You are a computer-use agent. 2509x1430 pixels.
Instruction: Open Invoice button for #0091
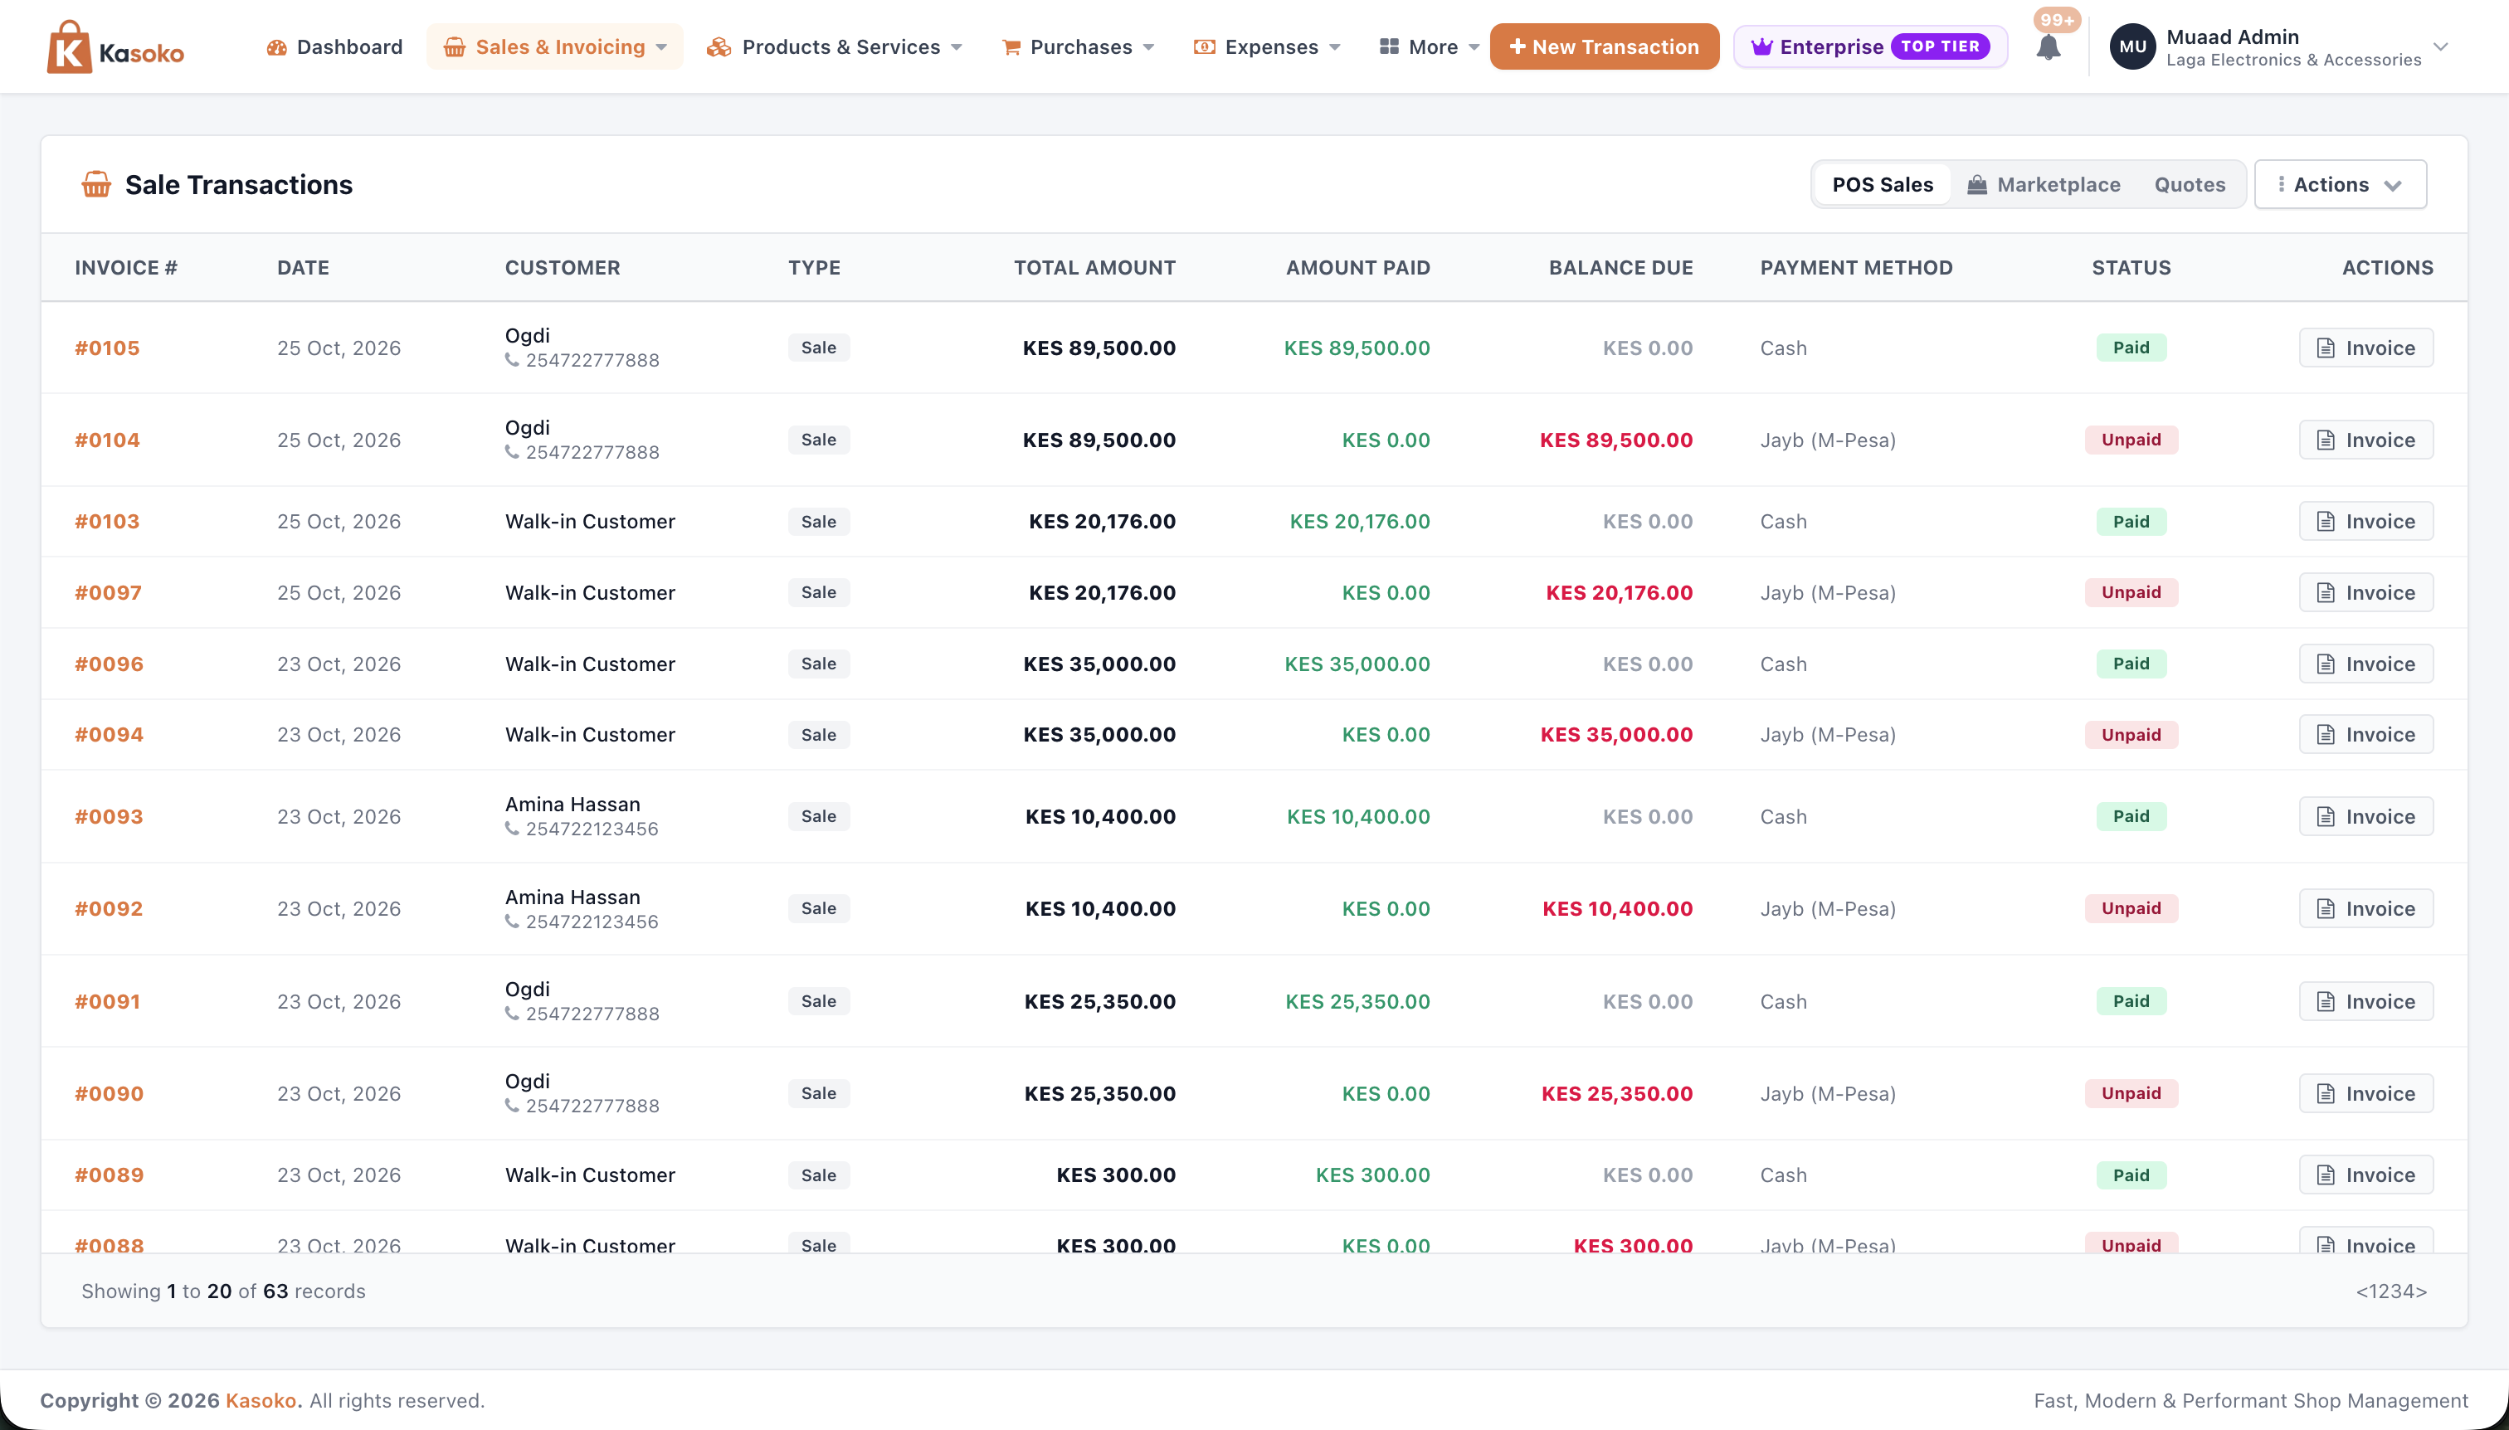2365,1001
